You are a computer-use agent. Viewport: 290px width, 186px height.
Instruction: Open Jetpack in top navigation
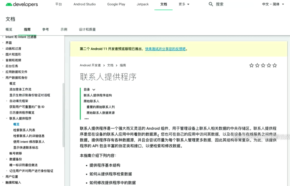[143, 4]
